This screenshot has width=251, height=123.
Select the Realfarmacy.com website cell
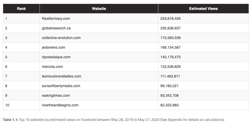(56, 18)
